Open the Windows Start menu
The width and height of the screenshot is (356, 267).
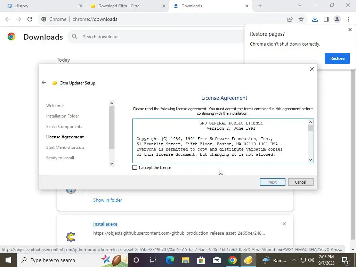pyautogui.click(x=8, y=260)
